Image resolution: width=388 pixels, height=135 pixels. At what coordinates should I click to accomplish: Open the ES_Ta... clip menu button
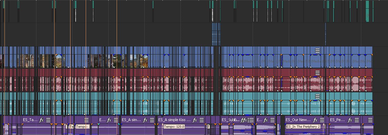48,120
